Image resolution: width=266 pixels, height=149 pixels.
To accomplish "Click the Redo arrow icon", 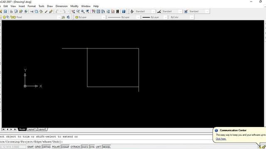I will [x=64, y=12].
